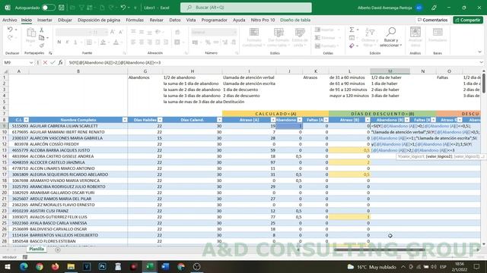Open the Días Hábiles filter dropdown
The height and width of the screenshot is (273, 487).
coord(160,120)
